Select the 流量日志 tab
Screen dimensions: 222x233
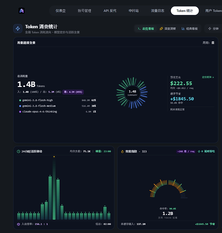(158, 11)
